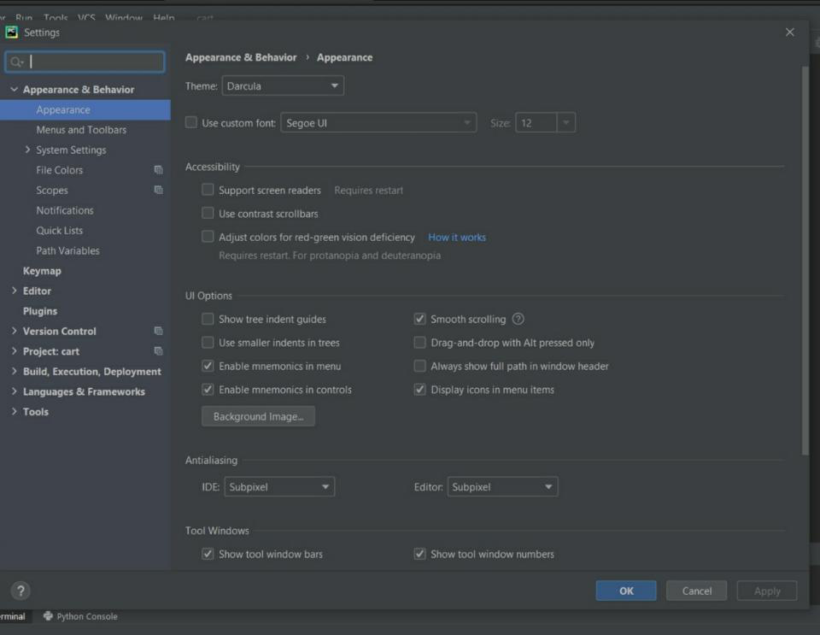
Task: Click the Background Image button
Action: [258, 417]
